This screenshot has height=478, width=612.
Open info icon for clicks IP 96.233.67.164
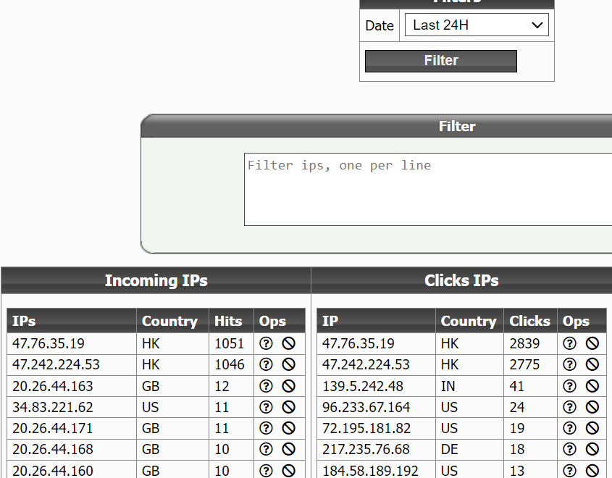point(569,407)
